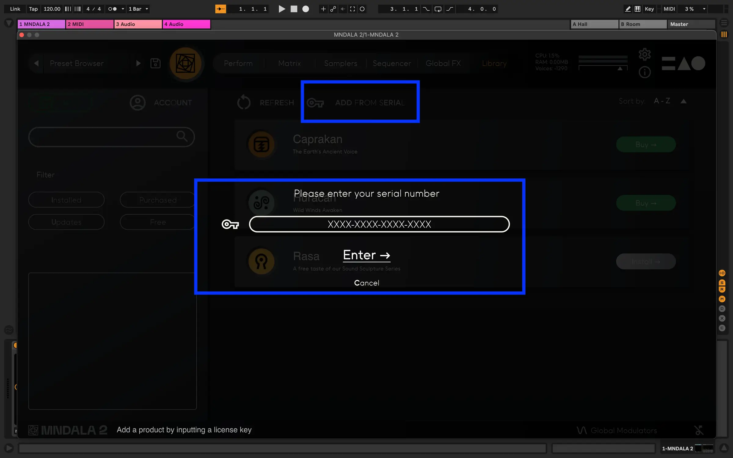
Task: Select the A Hall return track
Action: coord(595,24)
